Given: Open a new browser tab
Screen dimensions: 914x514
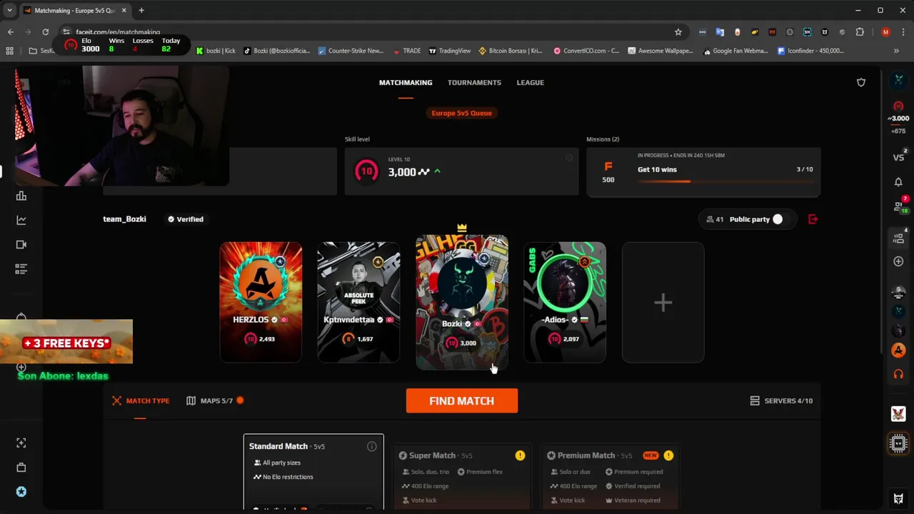Looking at the screenshot, I should point(141,11).
